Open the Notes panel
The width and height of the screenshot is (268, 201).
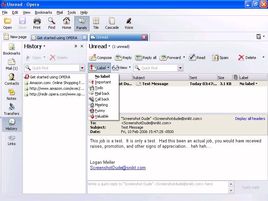[11, 94]
